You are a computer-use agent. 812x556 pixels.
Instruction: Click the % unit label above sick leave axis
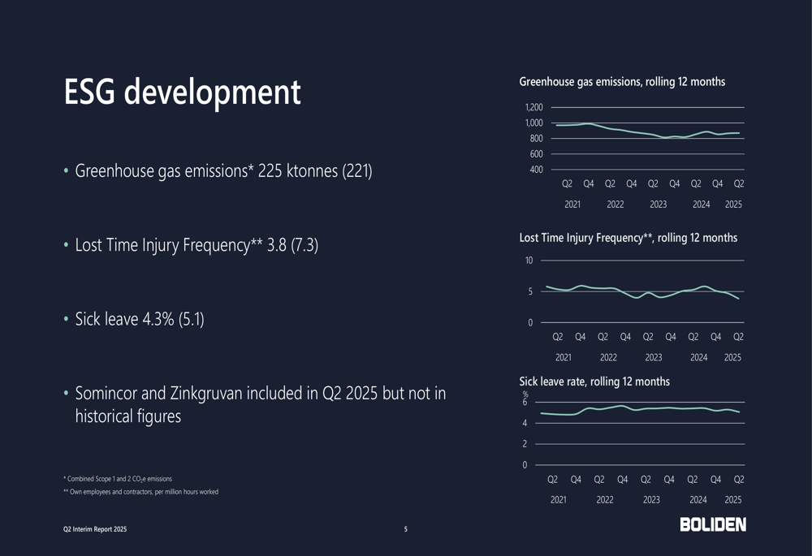click(525, 394)
